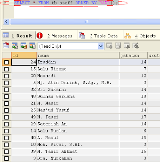Screen dimensions: 160x162
Task: Select the id cell 24
Action: [24, 62]
